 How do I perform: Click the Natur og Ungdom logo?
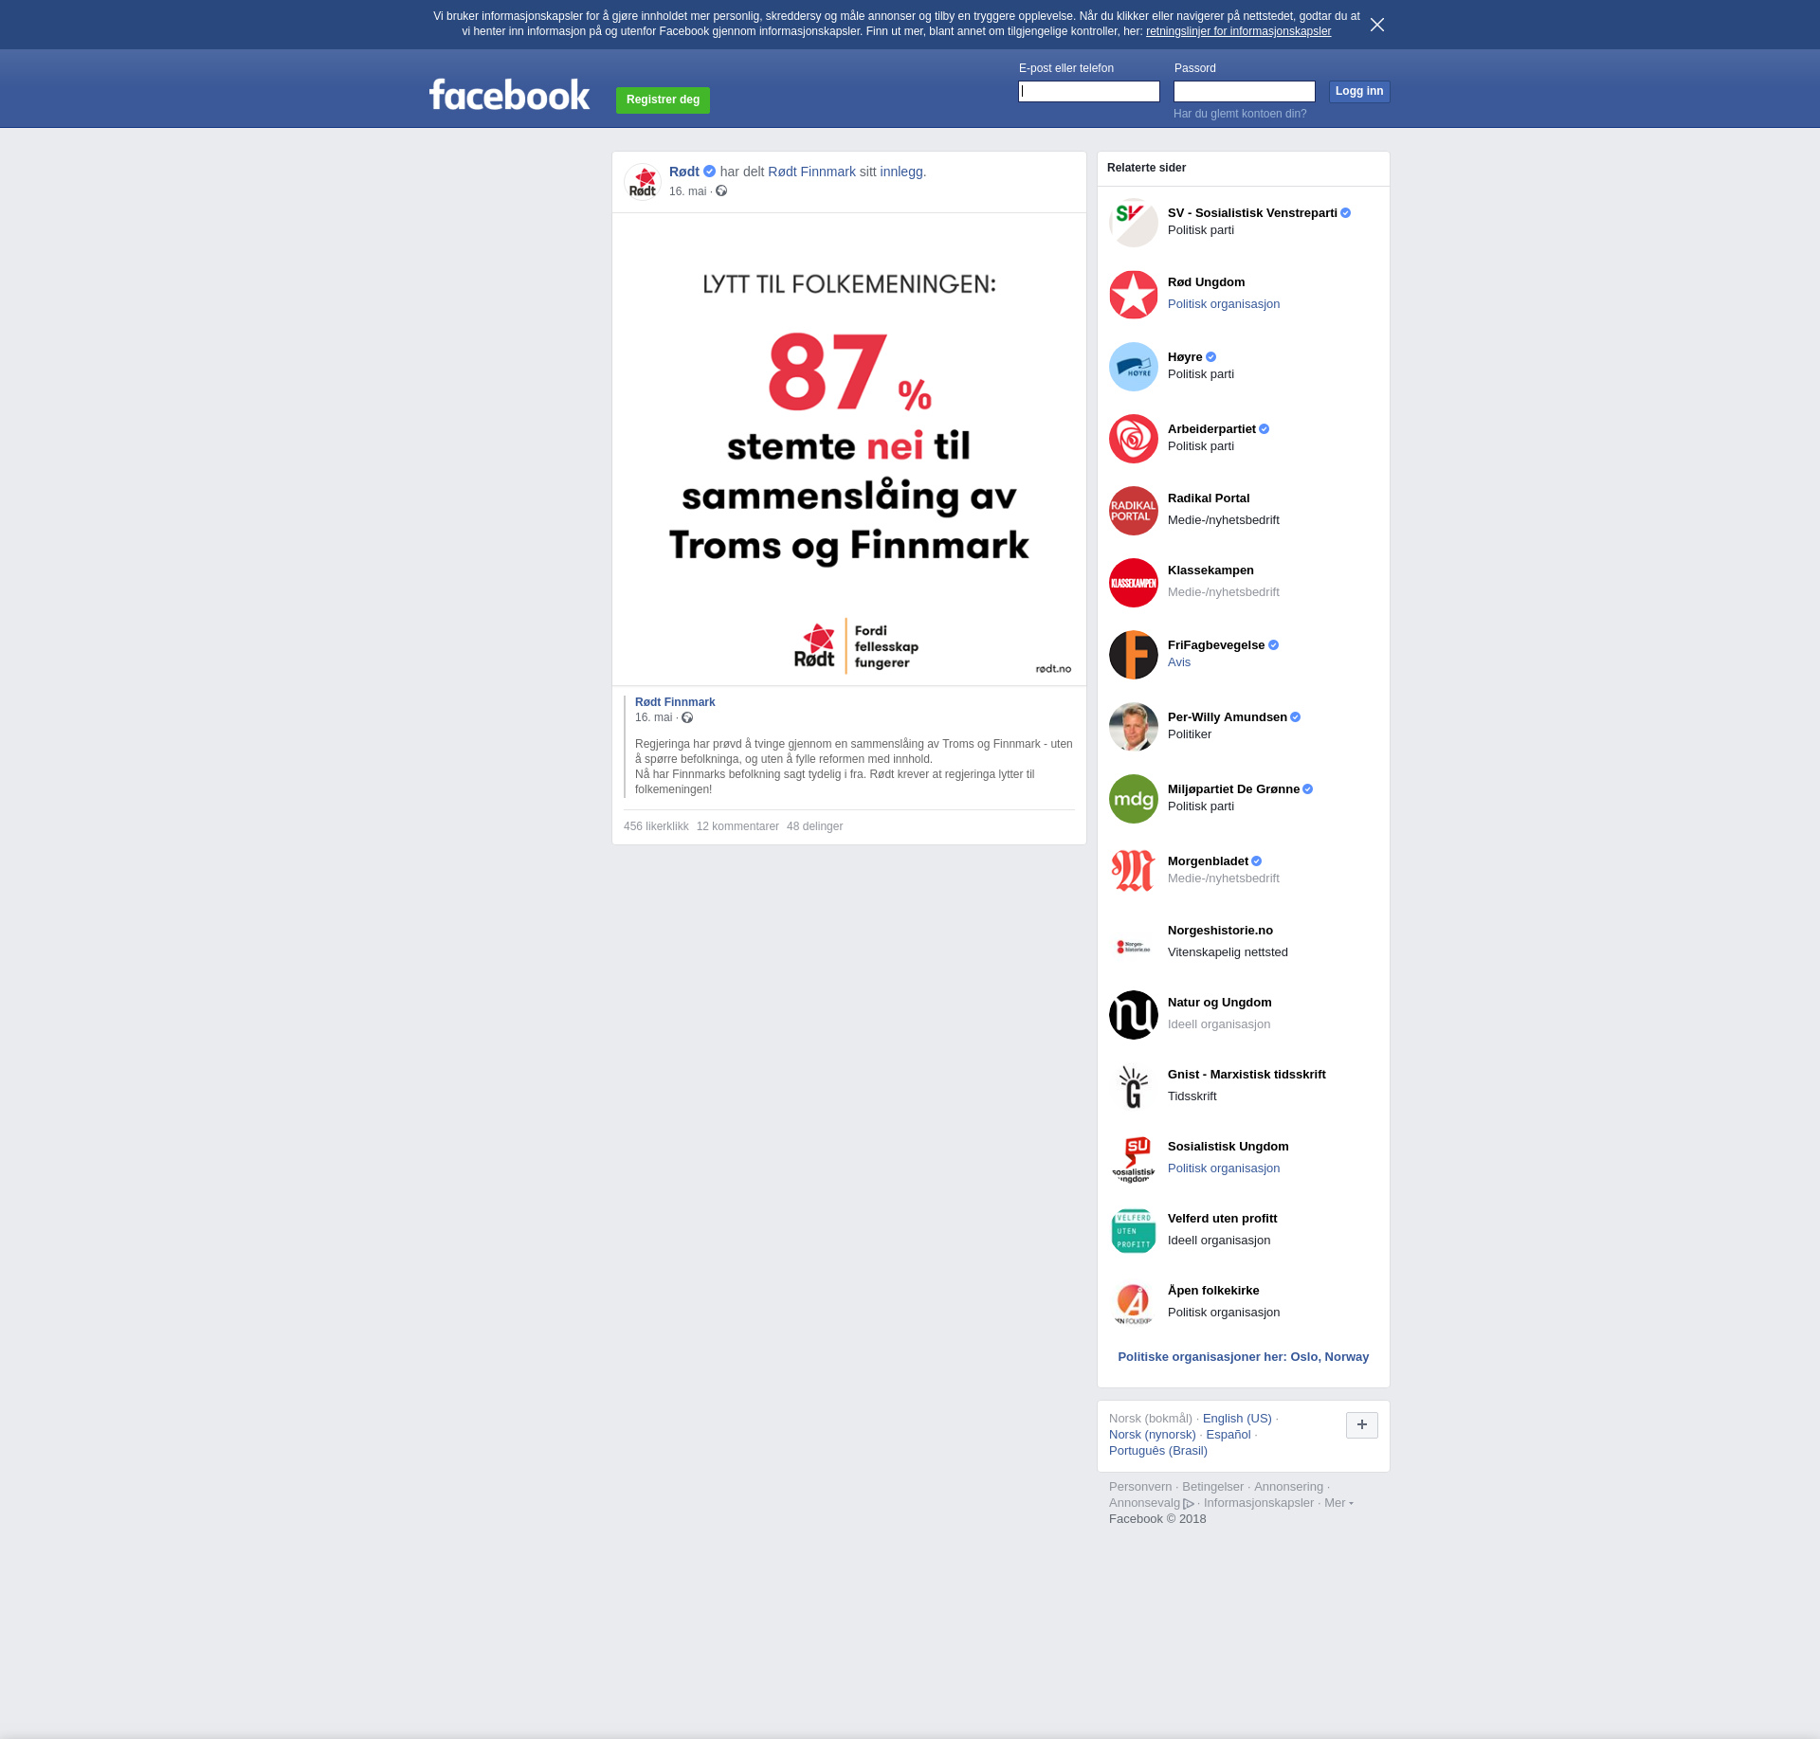tap(1134, 1015)
